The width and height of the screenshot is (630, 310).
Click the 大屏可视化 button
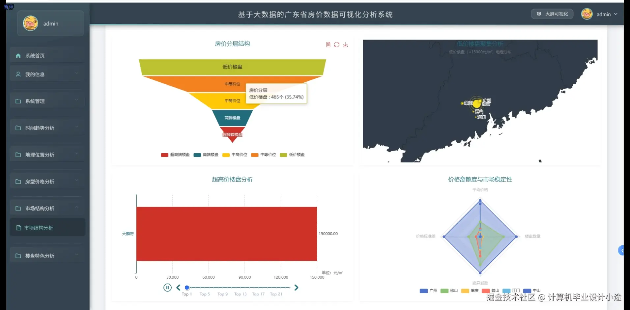552,14
